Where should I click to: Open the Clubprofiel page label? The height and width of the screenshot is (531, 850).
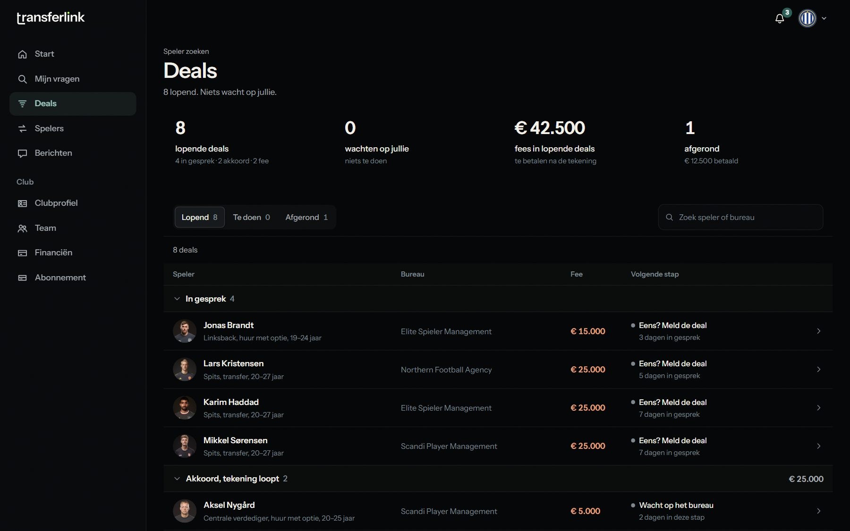point(56,203)
